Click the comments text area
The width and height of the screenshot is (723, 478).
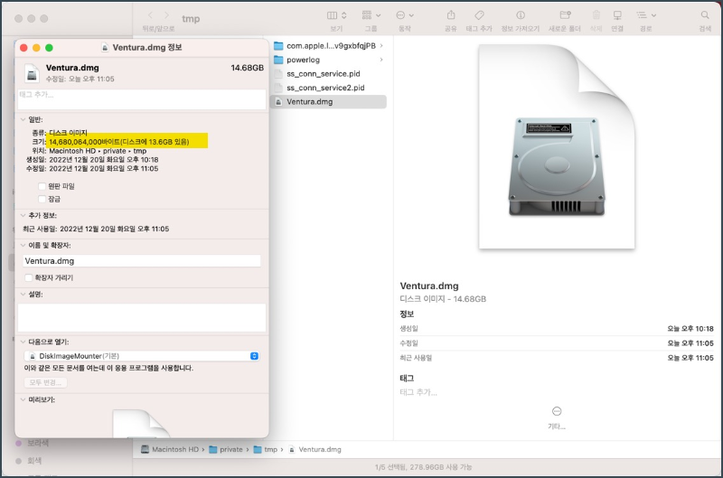click(x=142, y=317)
